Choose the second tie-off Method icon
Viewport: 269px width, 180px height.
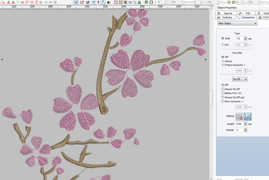click(248, 116)
